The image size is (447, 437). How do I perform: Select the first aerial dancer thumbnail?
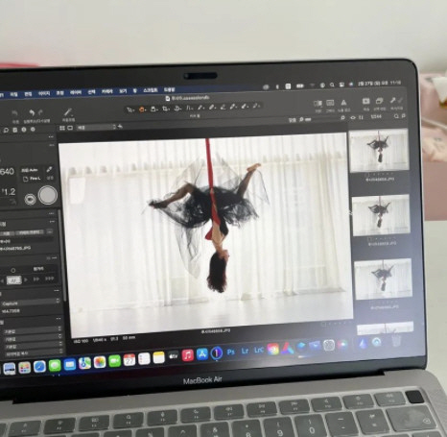tap(379, 150)
